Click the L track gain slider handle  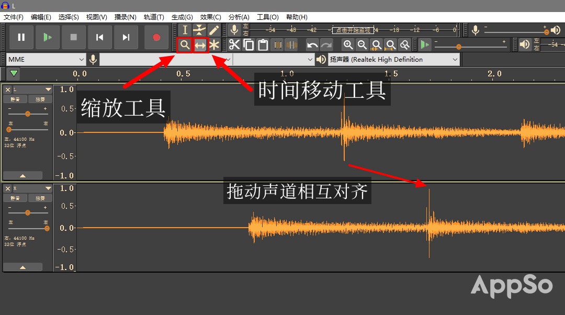(27, 114)
